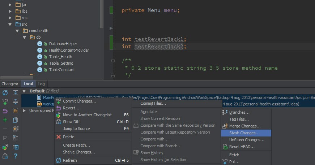Click the Expand All toolbar icon

(16, 93)
